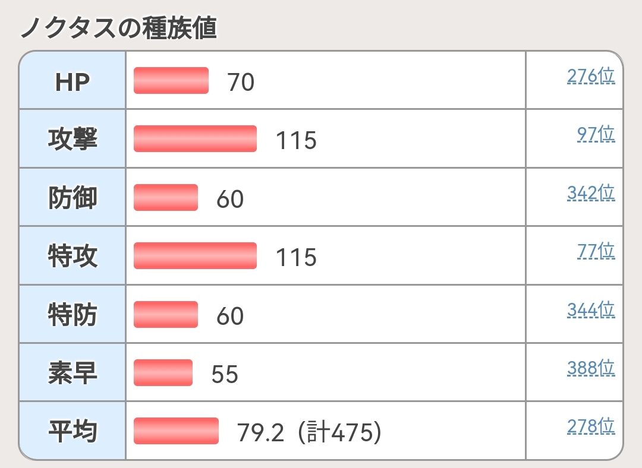Select the 防御 row header cell
The height and width of the screenshot is (468, 642).
73,197
